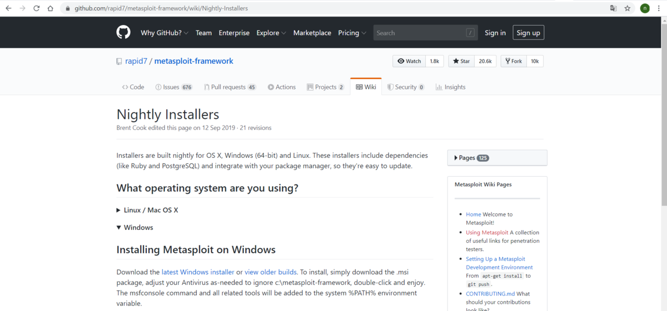Go back using browser back arrow
This screenshot has height=311, width=667.
tap(8, 8)
